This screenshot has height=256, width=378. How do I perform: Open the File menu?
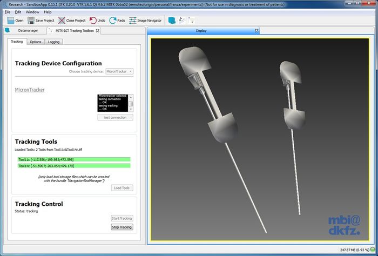(x=8, y=11)
